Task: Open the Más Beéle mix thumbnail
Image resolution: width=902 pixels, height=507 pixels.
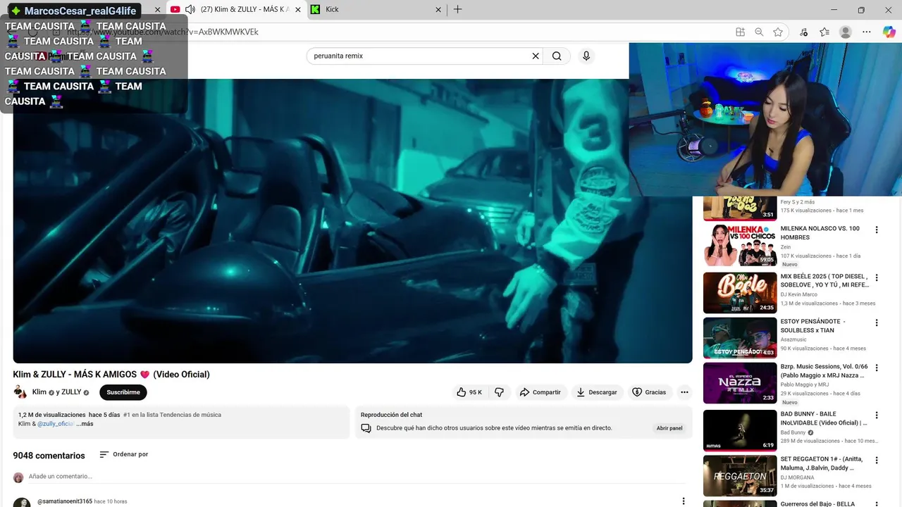Action: [740, 292]
